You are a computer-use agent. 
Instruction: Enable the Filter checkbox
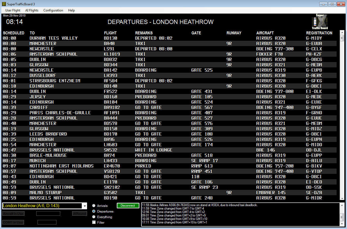point(93,222)
